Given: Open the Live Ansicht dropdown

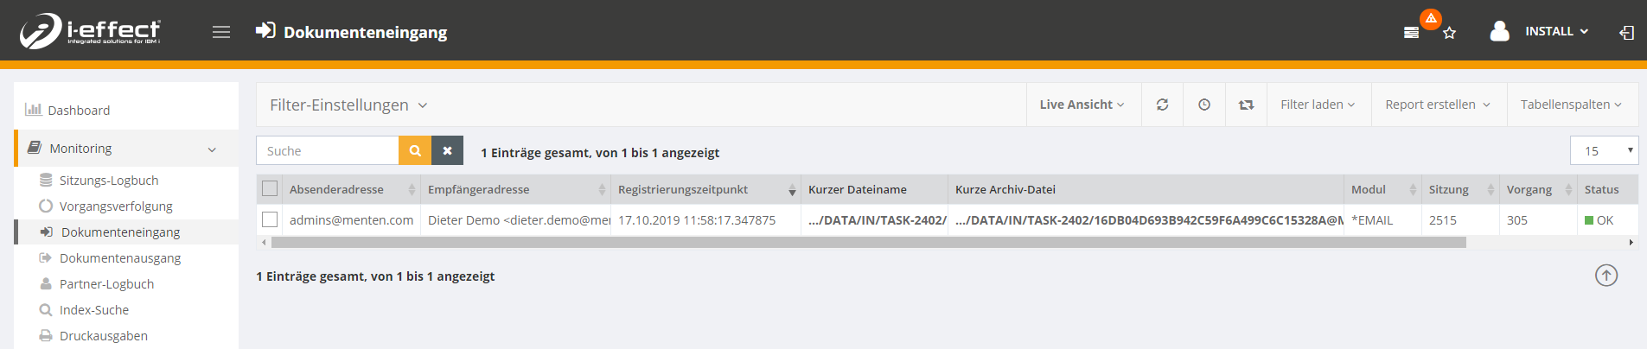Looking at the screenshot, I should [1082, 105].
